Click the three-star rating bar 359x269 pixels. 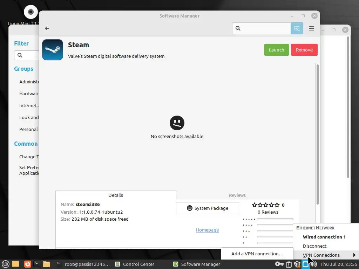(275, 231)
